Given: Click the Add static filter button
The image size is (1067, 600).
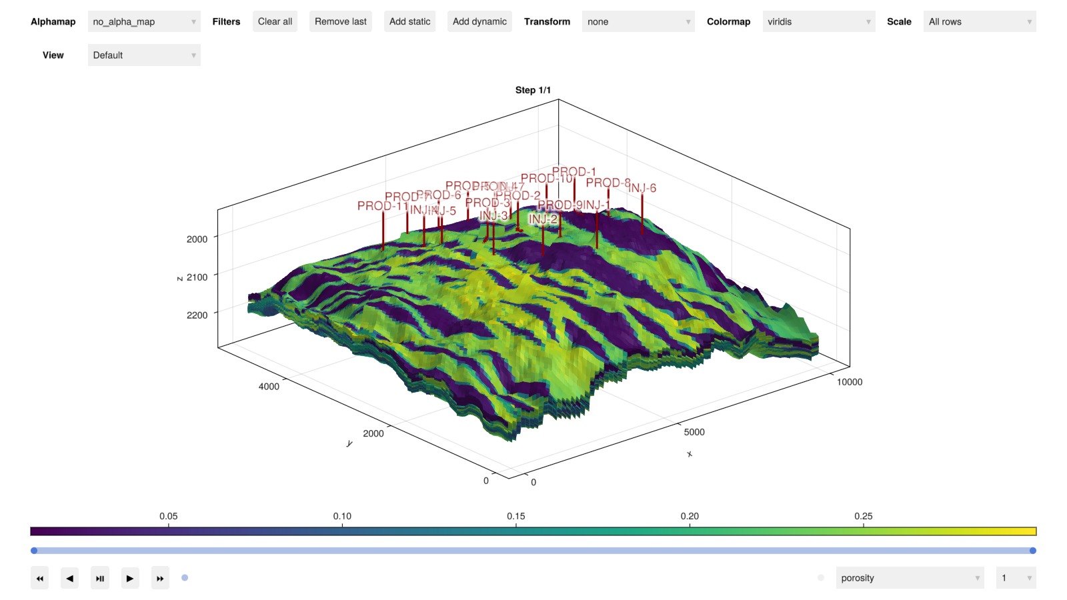Looking at the screenshot, I should pyautogui.click(x=409, y=21).
